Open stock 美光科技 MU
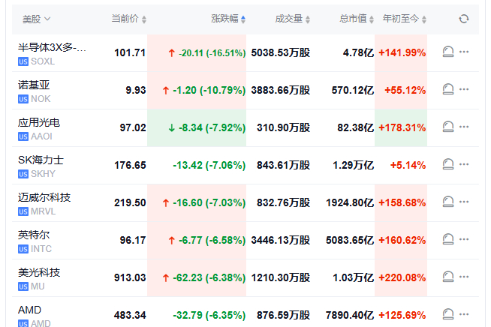This screenshot has width=491, height=327. (39, 279)
